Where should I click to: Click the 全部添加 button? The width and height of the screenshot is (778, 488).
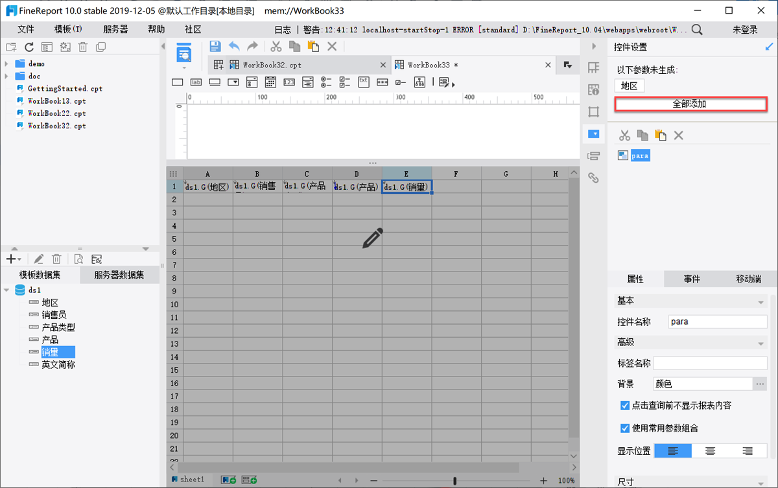pyautogui.click(x=690, y=104)
